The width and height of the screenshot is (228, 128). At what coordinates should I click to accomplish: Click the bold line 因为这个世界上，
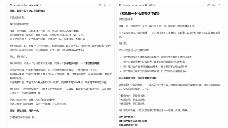click(127, 117)
